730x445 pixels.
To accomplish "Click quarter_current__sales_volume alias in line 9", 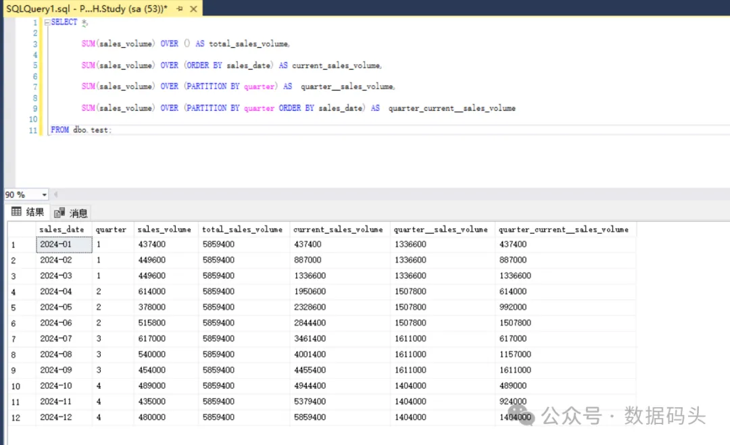I will coord(452,108).
